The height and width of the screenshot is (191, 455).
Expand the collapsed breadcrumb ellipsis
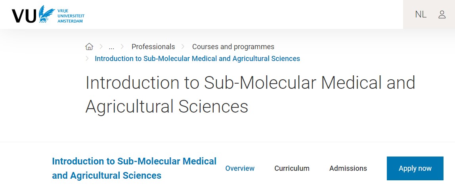click(x=111, y=47)
